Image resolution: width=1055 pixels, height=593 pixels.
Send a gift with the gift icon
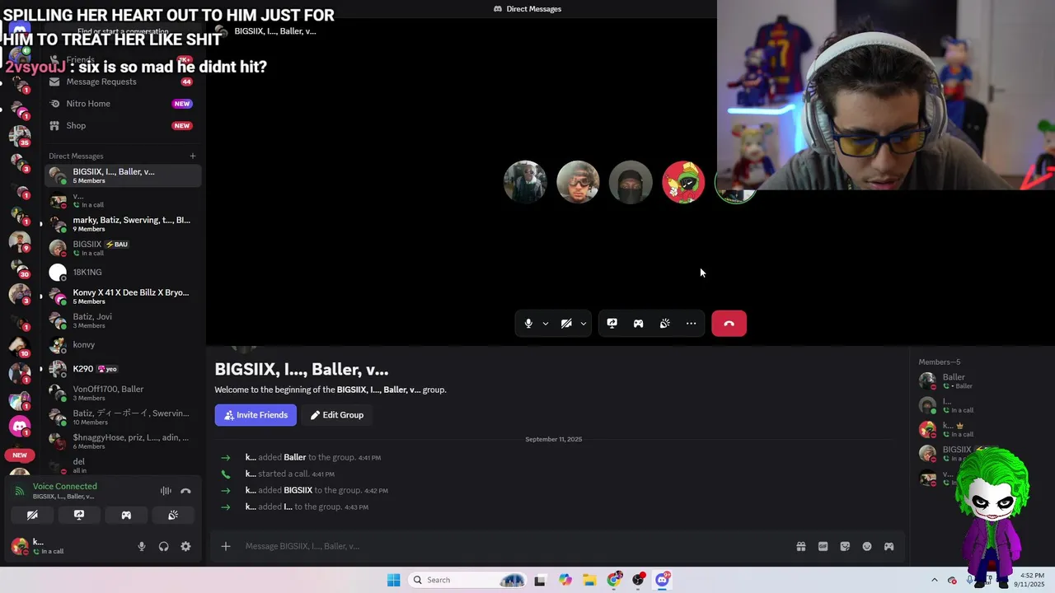click(x=800, y=546)
